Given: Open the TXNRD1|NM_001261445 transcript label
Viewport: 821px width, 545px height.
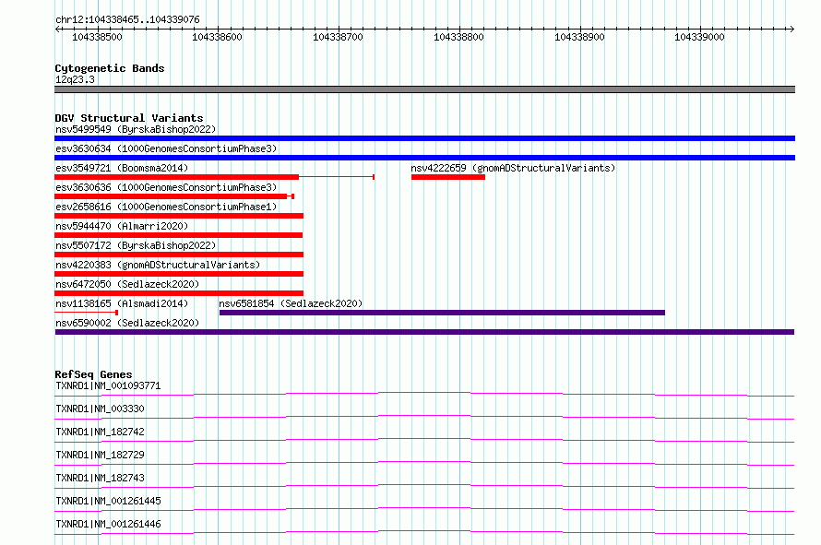Looking at the screenshot, I should pos(108,501).
